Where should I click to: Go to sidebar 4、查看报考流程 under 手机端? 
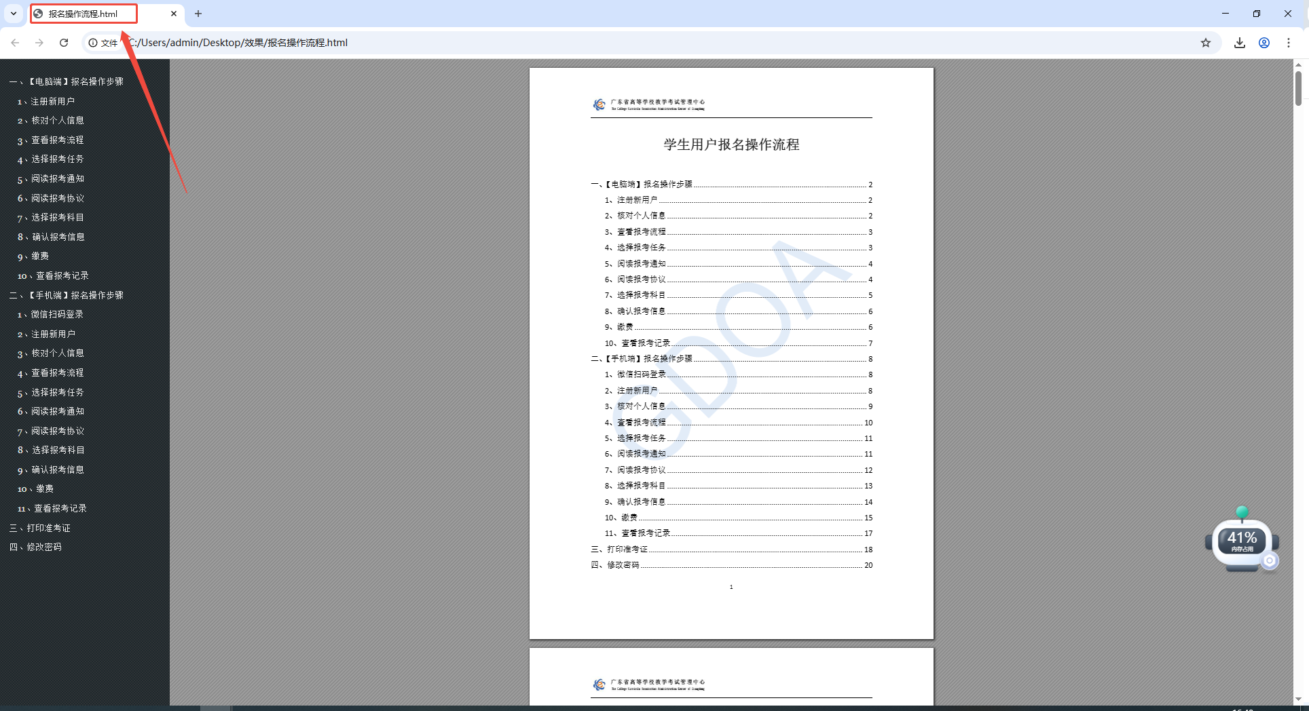(51, 372)
